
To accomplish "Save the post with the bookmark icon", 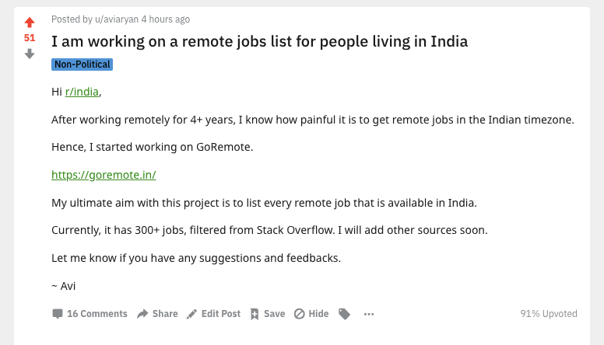I will coord(267,314).
